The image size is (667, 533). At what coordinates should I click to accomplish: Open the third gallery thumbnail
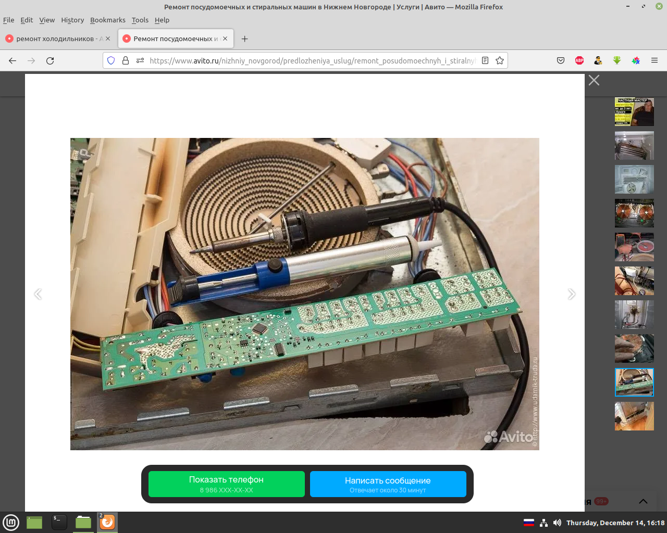tap(634, 180)
